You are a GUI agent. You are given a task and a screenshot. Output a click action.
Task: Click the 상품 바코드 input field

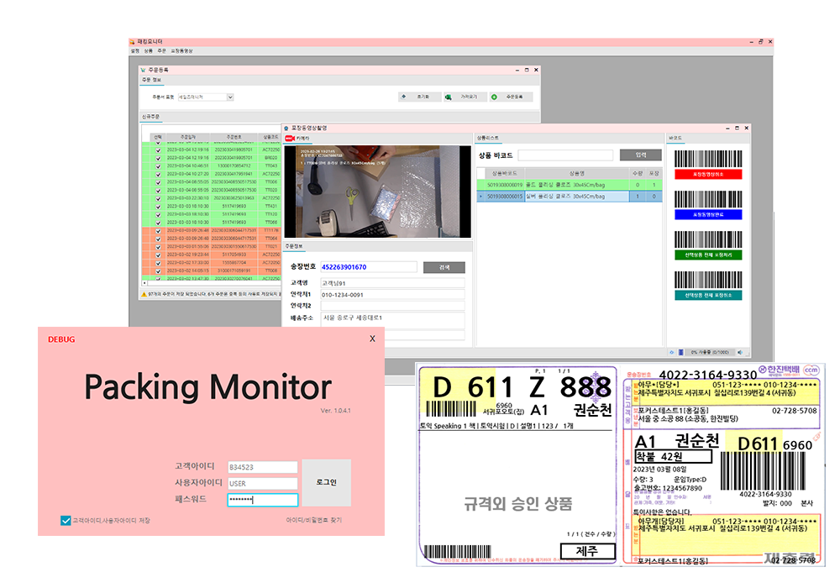tap(565, 155)
